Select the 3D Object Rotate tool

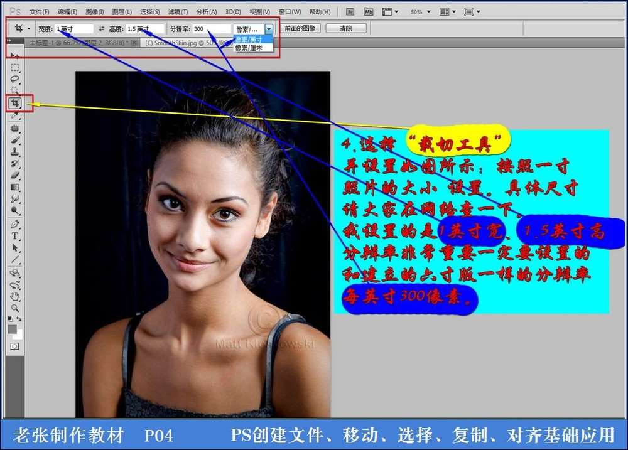point(15,274)
